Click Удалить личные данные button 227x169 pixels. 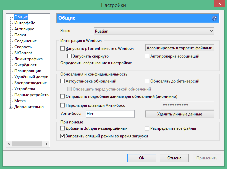point(180,114)
